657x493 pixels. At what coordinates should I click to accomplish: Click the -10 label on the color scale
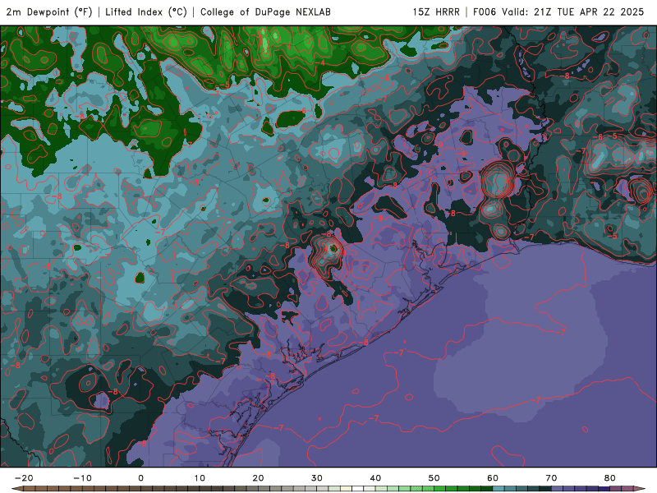point(82,478)
